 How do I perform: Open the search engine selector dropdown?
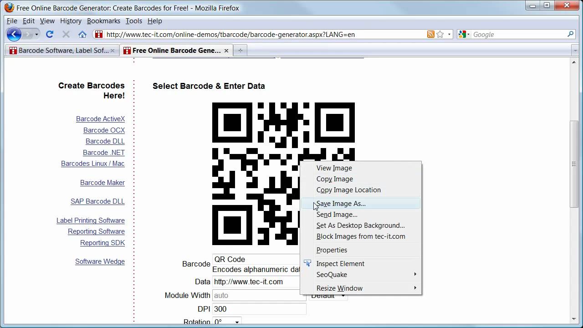(x=464, y=34)
